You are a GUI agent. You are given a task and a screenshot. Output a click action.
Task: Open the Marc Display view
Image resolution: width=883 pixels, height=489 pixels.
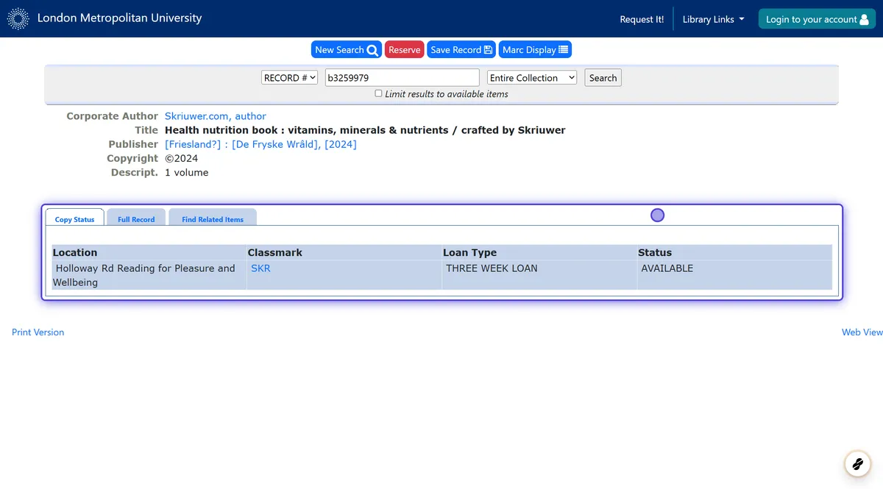535,49
